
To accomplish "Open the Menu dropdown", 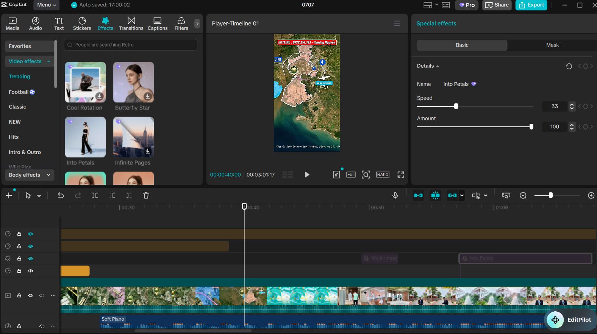I will pyautogui.click(x=47, y=5).
